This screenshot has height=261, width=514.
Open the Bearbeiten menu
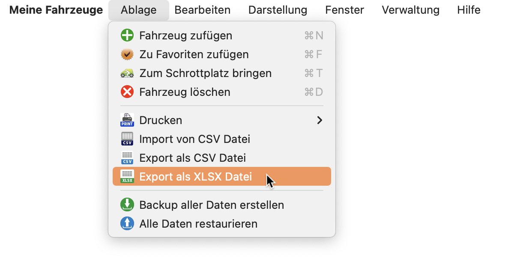(203, 10)
